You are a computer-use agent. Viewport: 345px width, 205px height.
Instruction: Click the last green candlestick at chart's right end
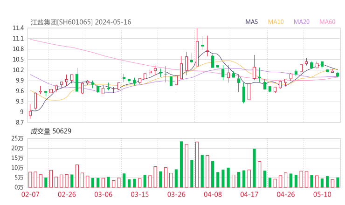pyautogui.click(x=338, y=75)
